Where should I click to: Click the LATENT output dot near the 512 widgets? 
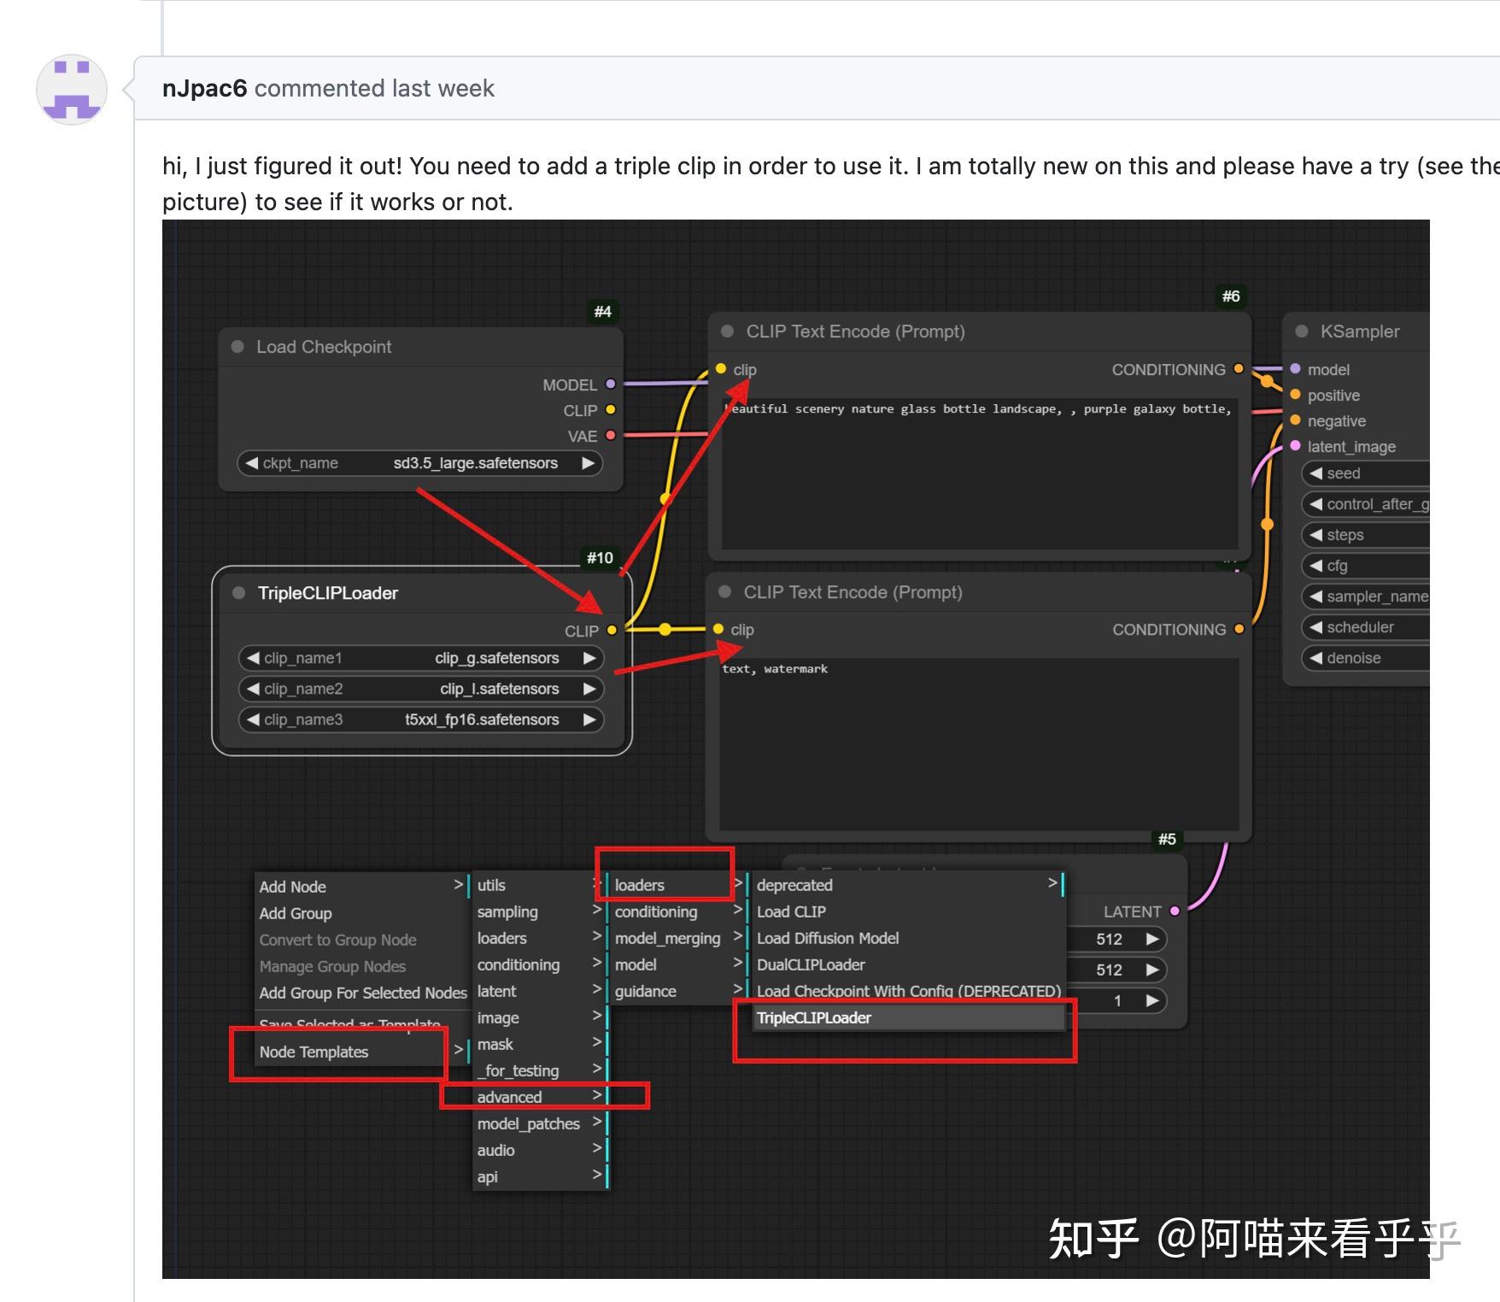(1175, 911)
